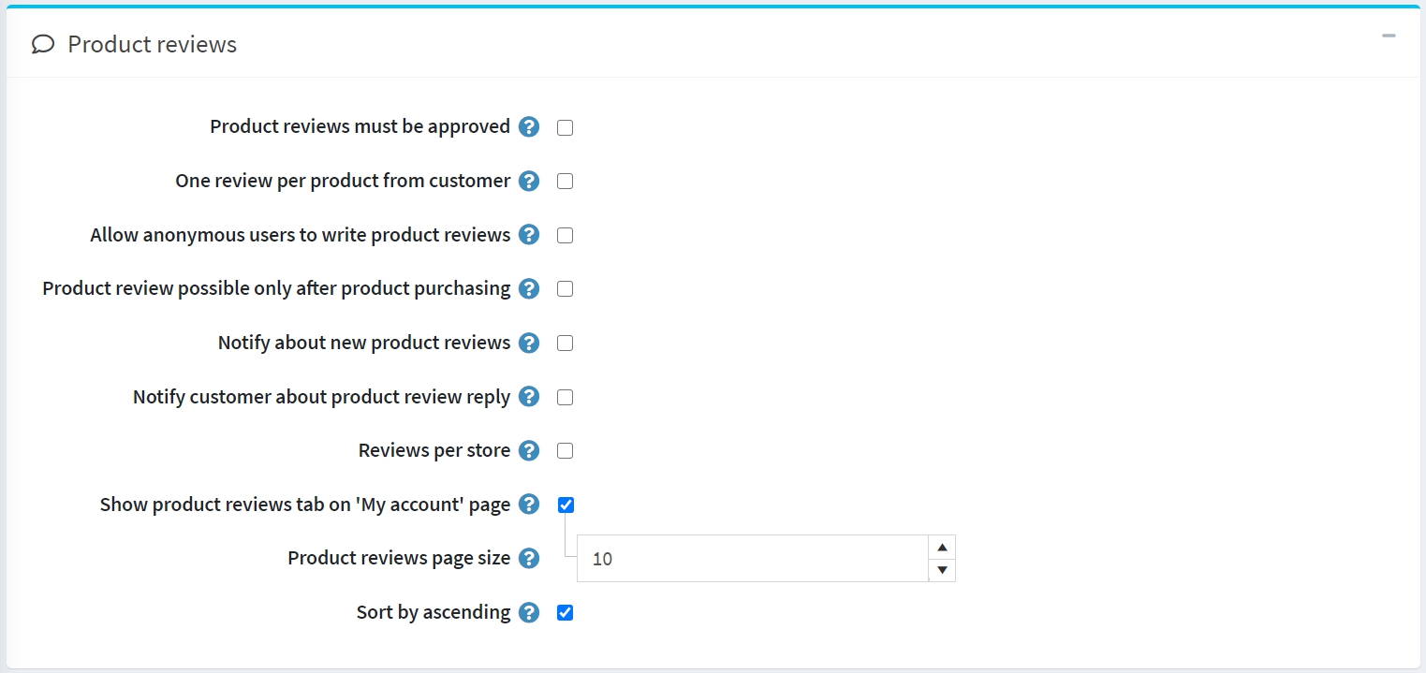The width and height of the screenshot is (1426, 673).
Task: Tick 'Allow anonymous users to write product reviews'
Action: (x=565, y=236)
